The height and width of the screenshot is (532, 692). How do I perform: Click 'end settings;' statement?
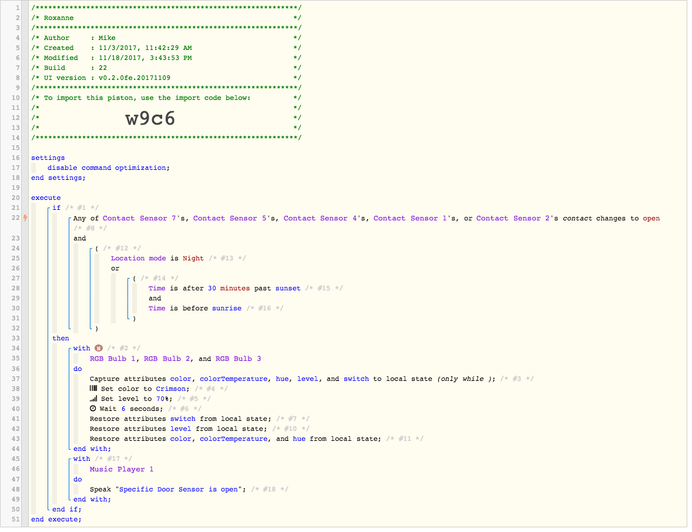[x=58, y=178]
